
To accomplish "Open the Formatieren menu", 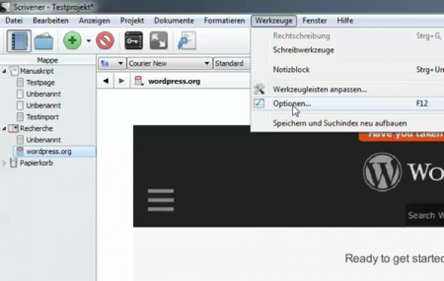I will tap(224, 21).
